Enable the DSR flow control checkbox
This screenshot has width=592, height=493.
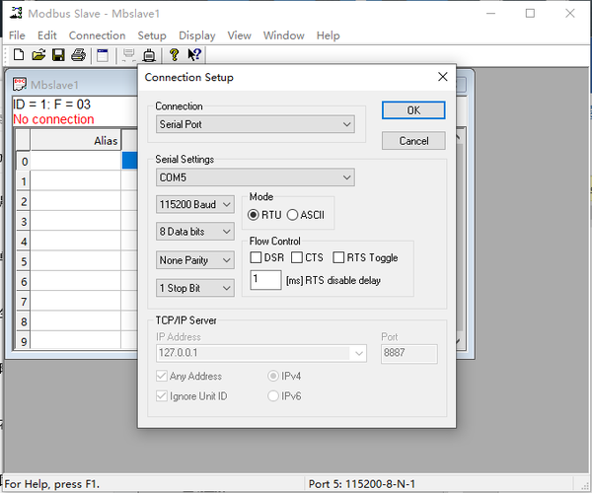[x=256, y=257]
